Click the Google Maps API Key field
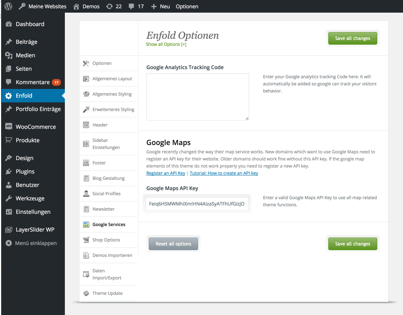This screenshot has width=403, height=315. [197, 204]
